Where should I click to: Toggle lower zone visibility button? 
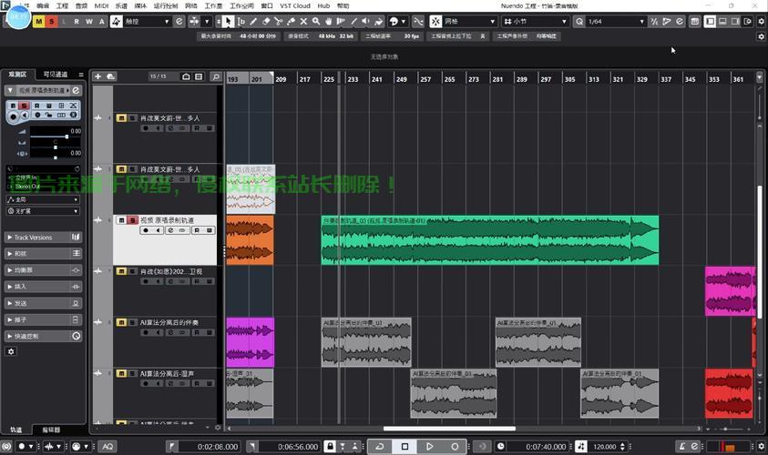(x=722, y=22)
